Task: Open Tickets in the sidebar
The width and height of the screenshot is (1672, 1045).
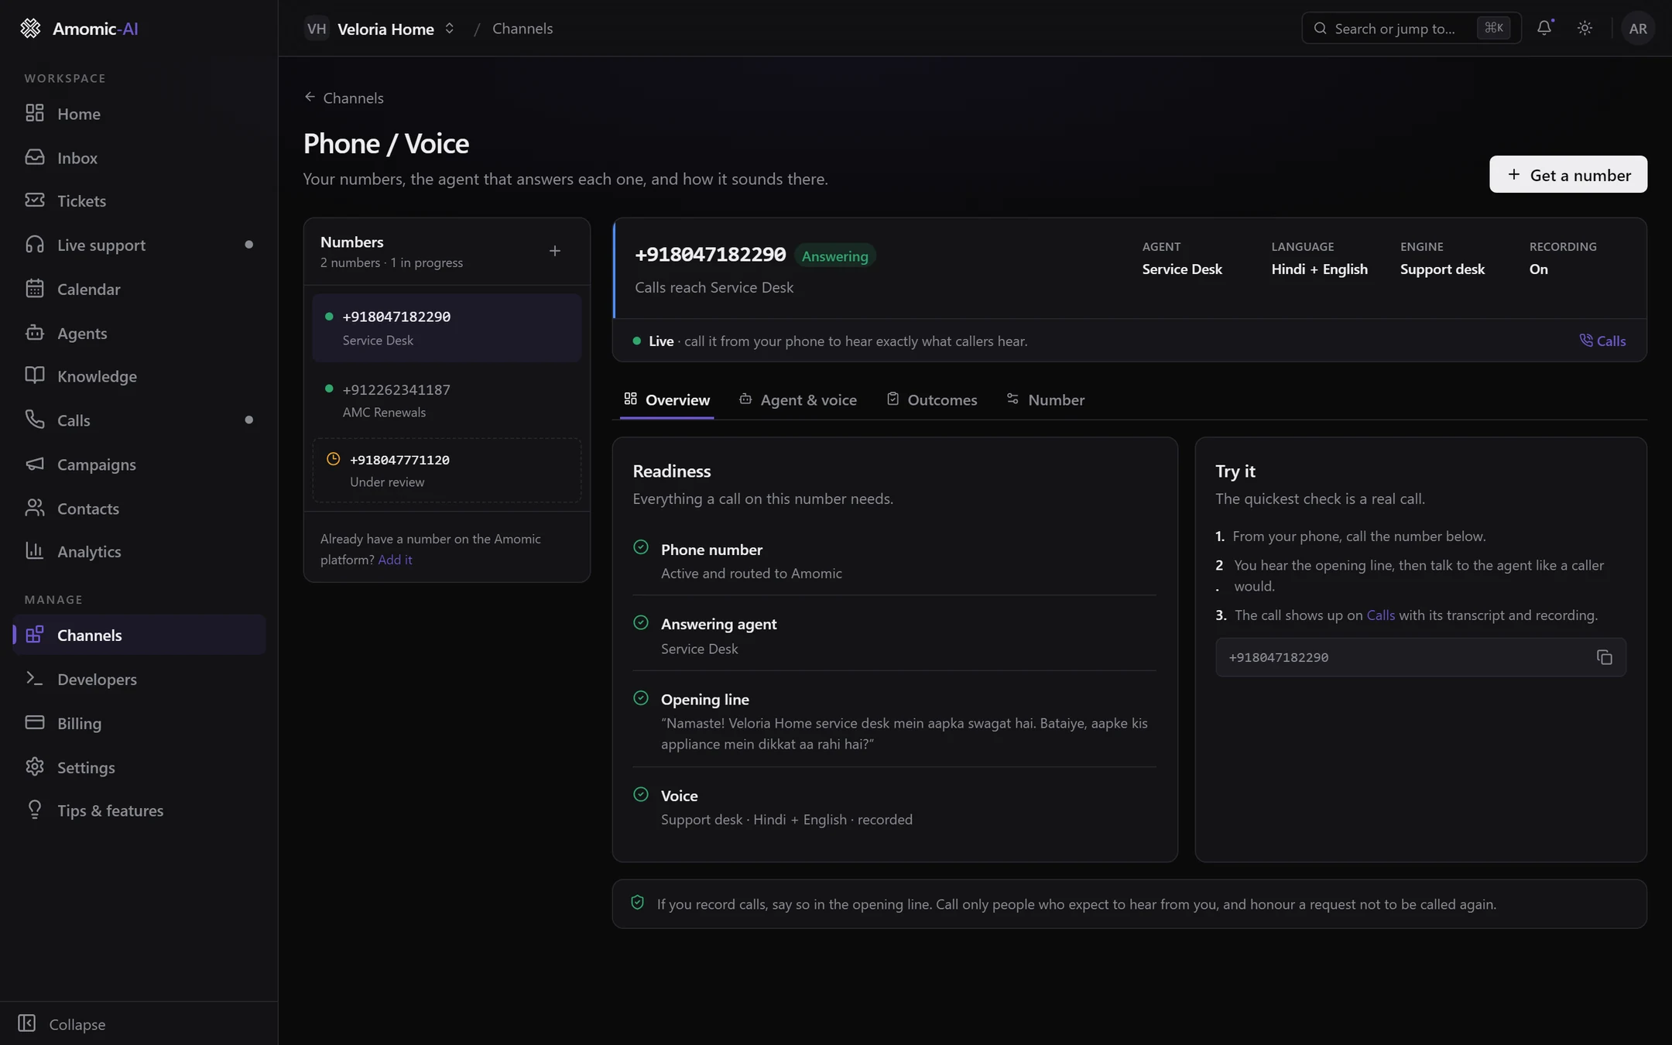Action: (x=139, y=200)
